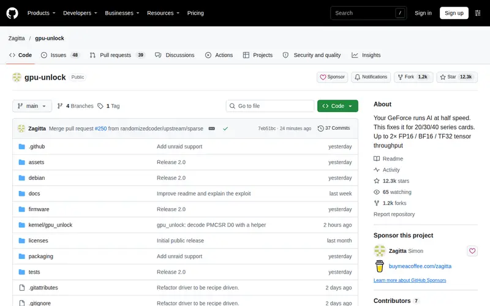490x306 pixels.
Task: Open the kernel/gpu_unlock folder
Action: [x=50, y=225]
